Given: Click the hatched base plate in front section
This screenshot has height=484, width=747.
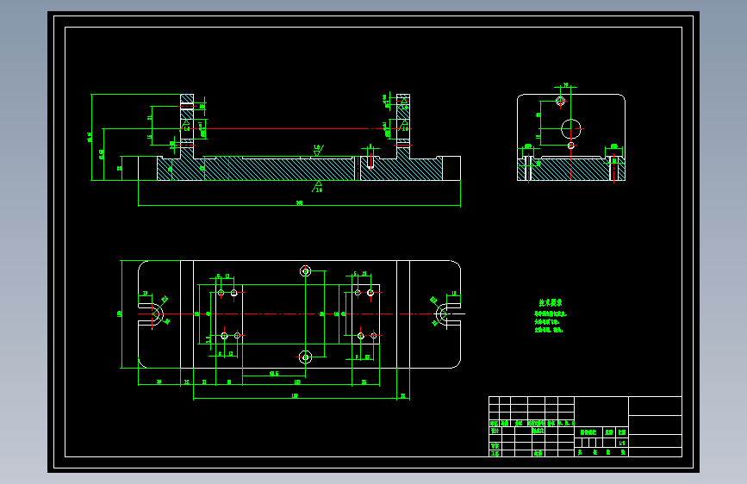Looking at the screenshot, I should 300,169.
